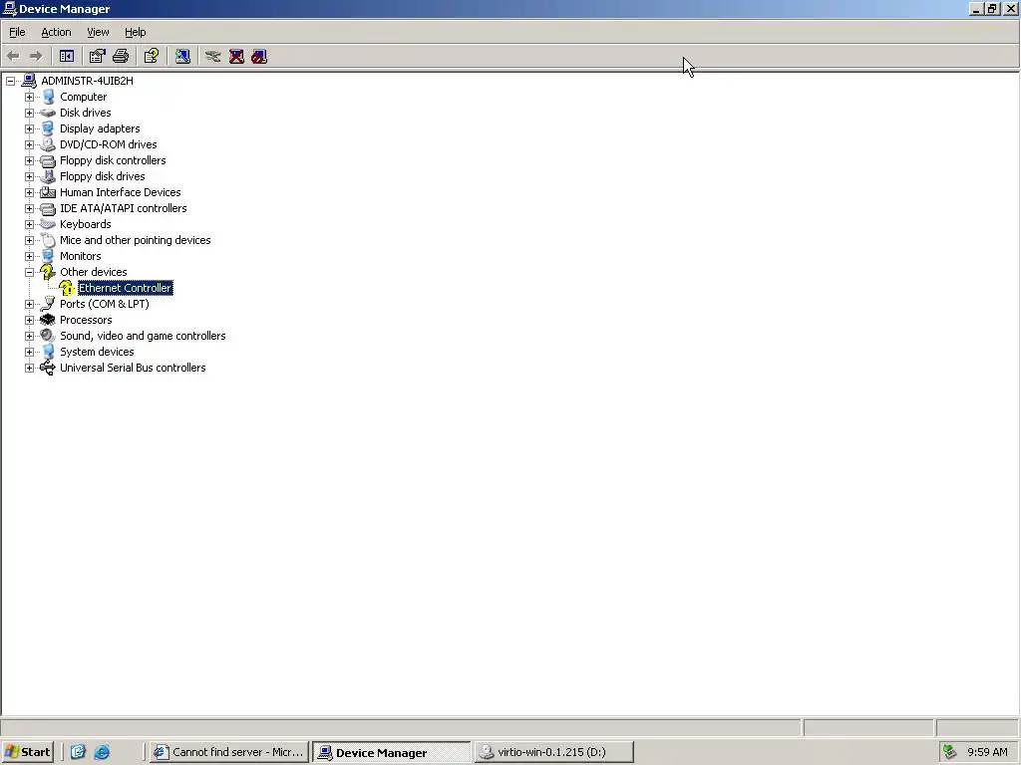
Task: Expand the Processors category
Action: coord(29,320)
